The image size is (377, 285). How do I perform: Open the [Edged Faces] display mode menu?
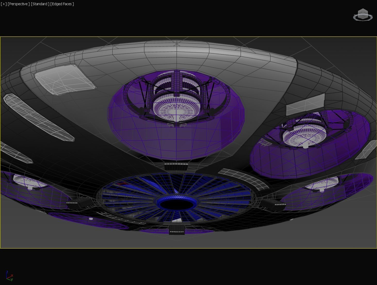pos(62,4)
